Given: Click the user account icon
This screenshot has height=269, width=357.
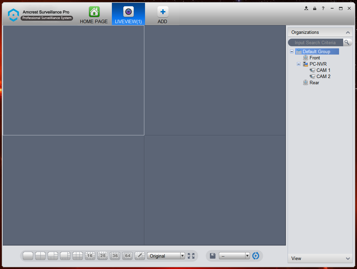Looking at the screenshot, I should point(306,8).
